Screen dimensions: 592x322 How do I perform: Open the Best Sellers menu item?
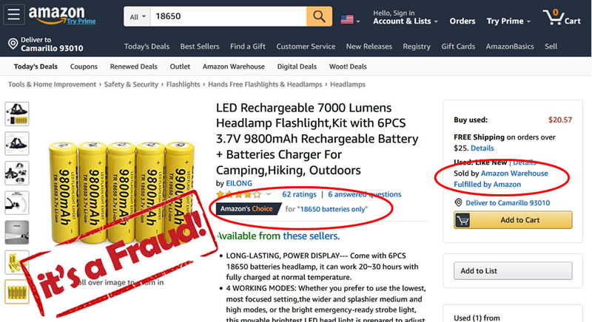point(200,47)
